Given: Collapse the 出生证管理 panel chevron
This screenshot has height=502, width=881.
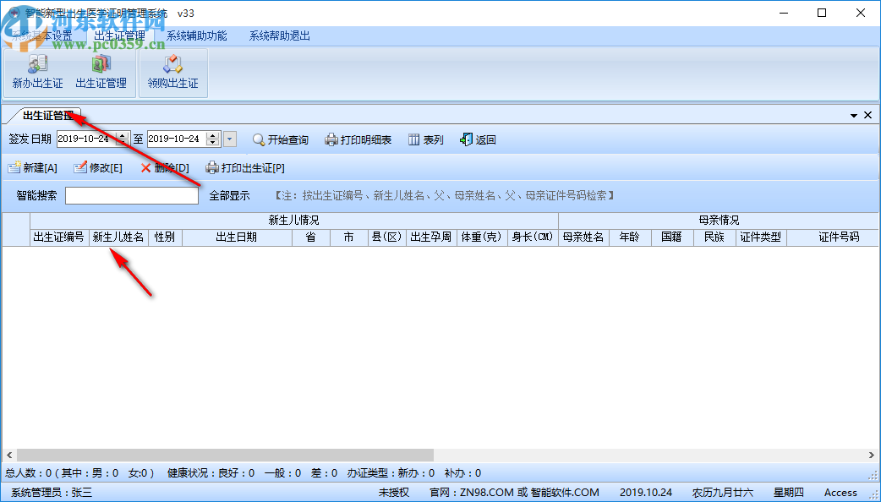Looking at the screenshot, I should (854, 114).
